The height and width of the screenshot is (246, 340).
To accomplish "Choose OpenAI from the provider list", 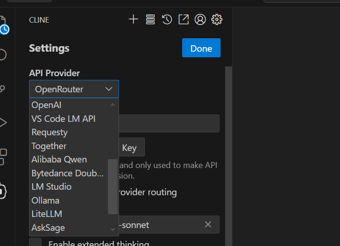I will pos(69,105).
